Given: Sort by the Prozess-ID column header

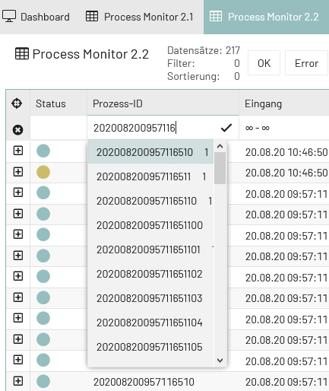Looking at the screenshot, I should coord(163,103).
